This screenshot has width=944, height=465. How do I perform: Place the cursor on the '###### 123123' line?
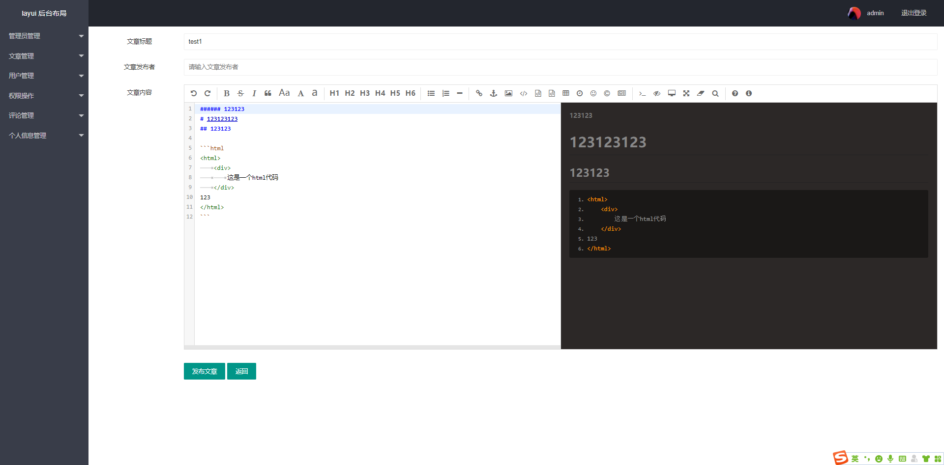tap(378, 109)
